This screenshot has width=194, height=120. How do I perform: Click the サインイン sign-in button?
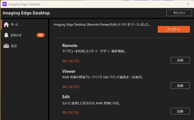coord(179,13)
